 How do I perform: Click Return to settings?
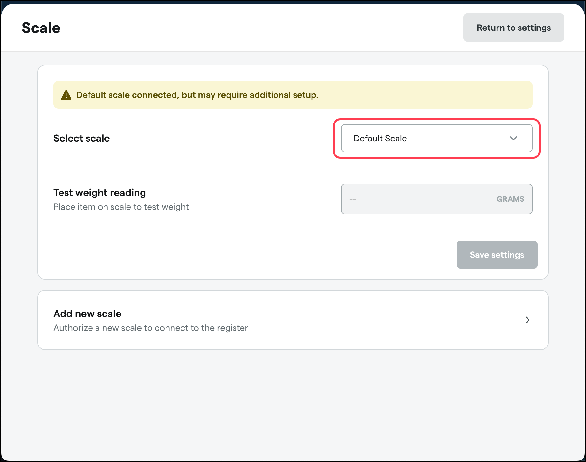[x=513, y=28]
